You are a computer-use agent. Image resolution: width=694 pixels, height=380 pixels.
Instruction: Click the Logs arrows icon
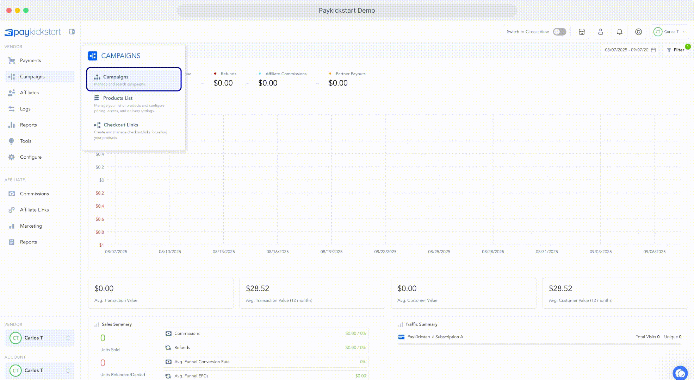point(12,109)
